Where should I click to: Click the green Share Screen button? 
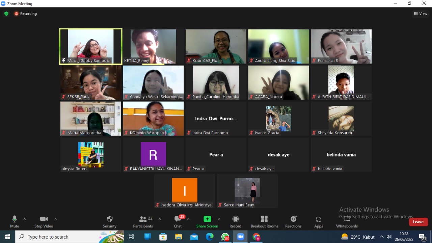click(x=207, y=222)
